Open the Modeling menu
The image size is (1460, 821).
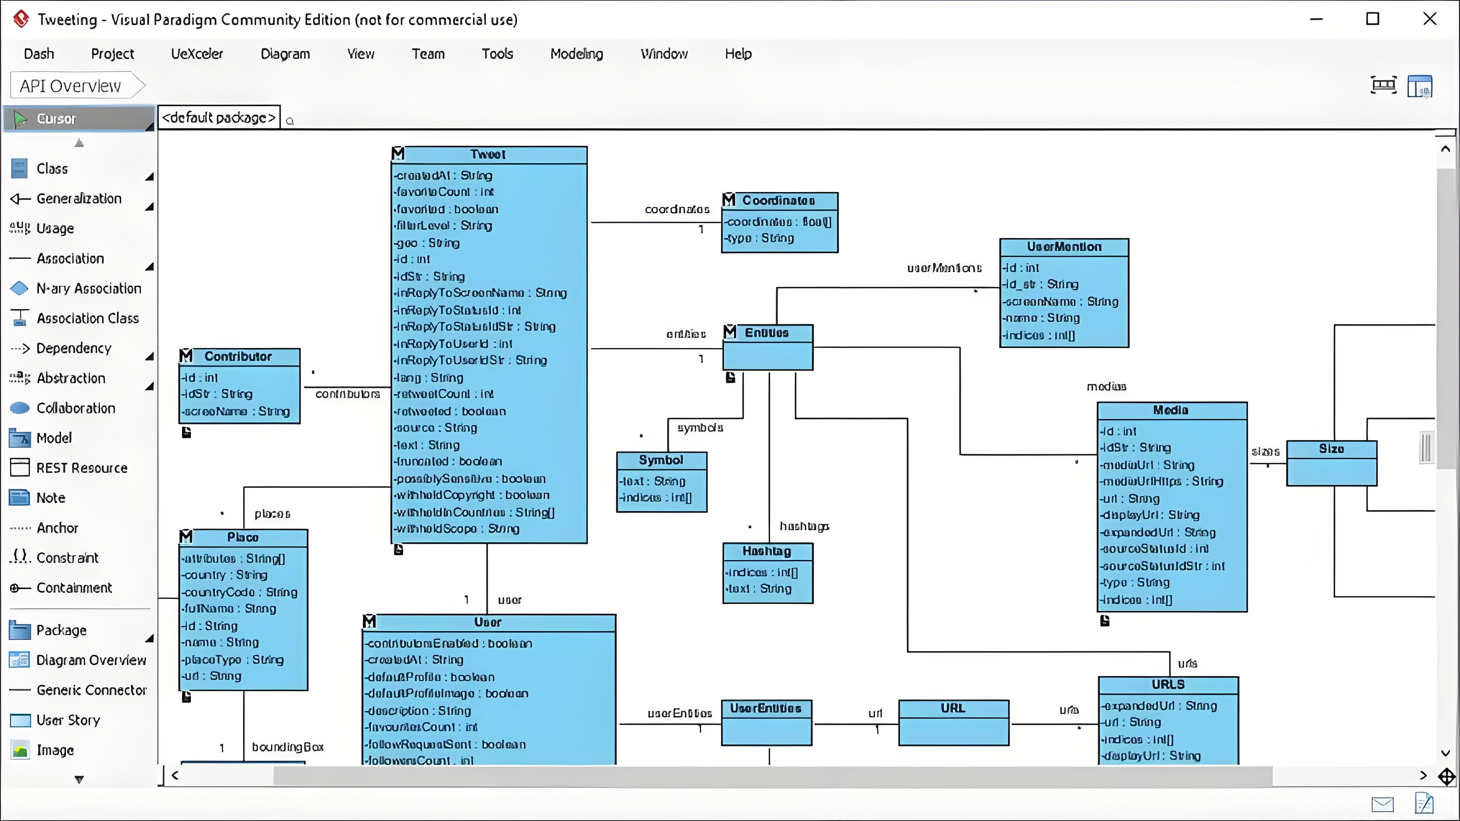576,53
